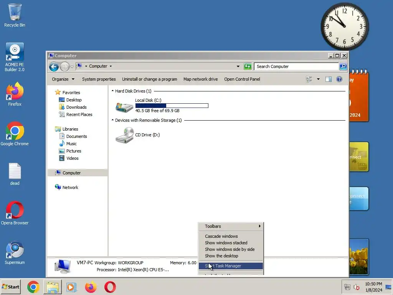Select Network in navigation pane
Image resolution: width=393 pixels, height=295 pixels.
pos(70,187)
